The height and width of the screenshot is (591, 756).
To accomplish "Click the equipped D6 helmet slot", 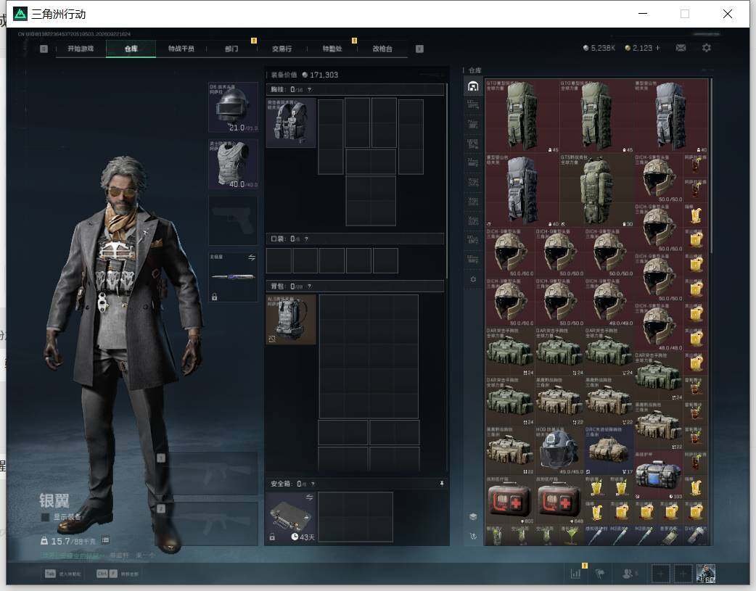I will (233, 107).
